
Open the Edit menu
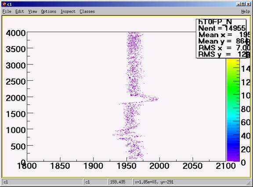pos(19,11)
